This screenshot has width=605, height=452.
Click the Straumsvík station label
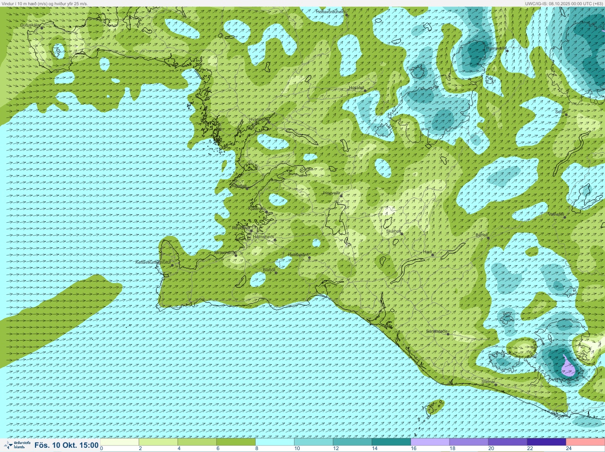225,252
